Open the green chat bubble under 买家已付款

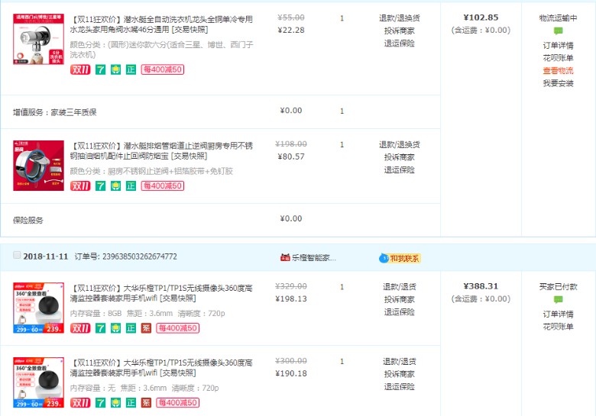point(558,300)
